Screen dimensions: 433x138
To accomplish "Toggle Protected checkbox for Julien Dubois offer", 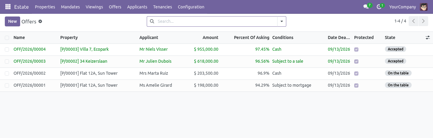I will pyautogui.click(x=356, y=61).
